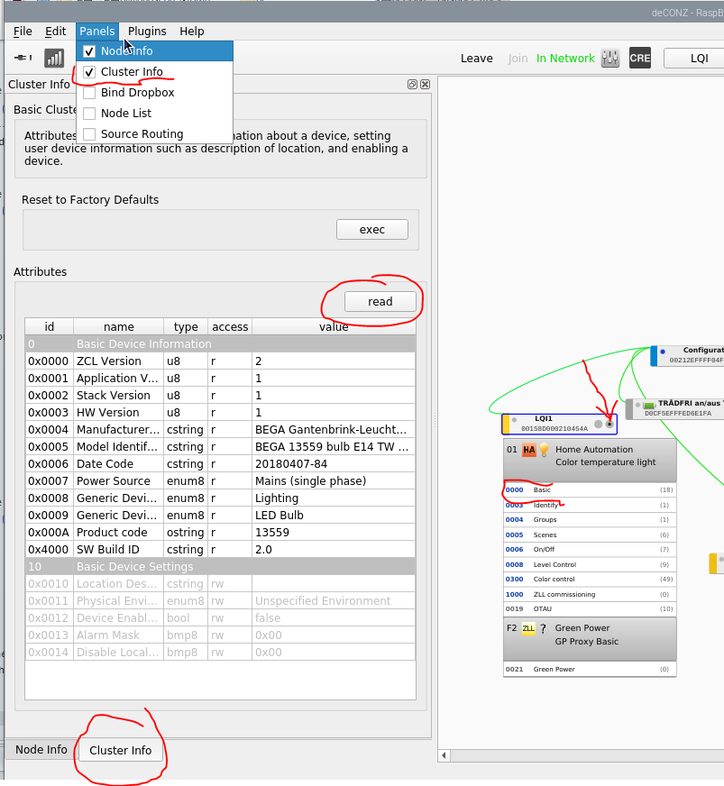Open the Plugins menu
This screenshot has height=786, width=724.
tap(146, 32)
